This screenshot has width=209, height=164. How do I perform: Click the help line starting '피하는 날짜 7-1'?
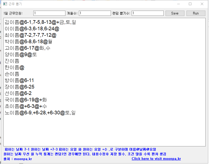tap(80, 149)
